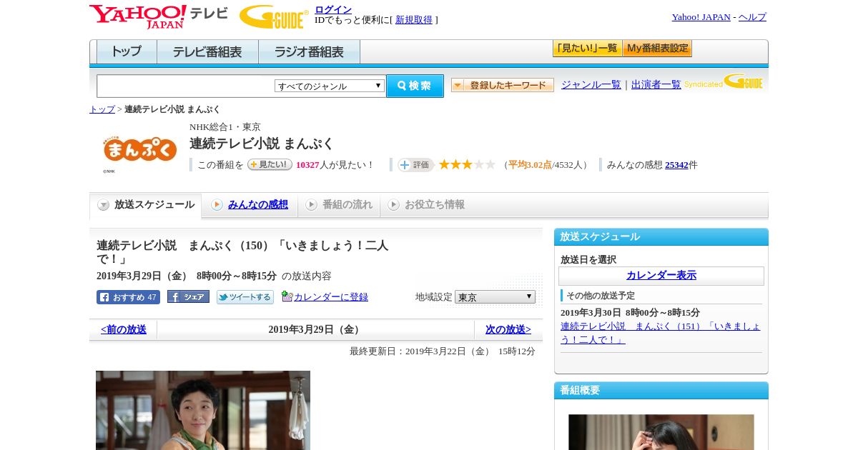The width and height of the screenshot is (858, 450).
Task: Click the Facebook シェア button
Action: (x=188, y=297)
